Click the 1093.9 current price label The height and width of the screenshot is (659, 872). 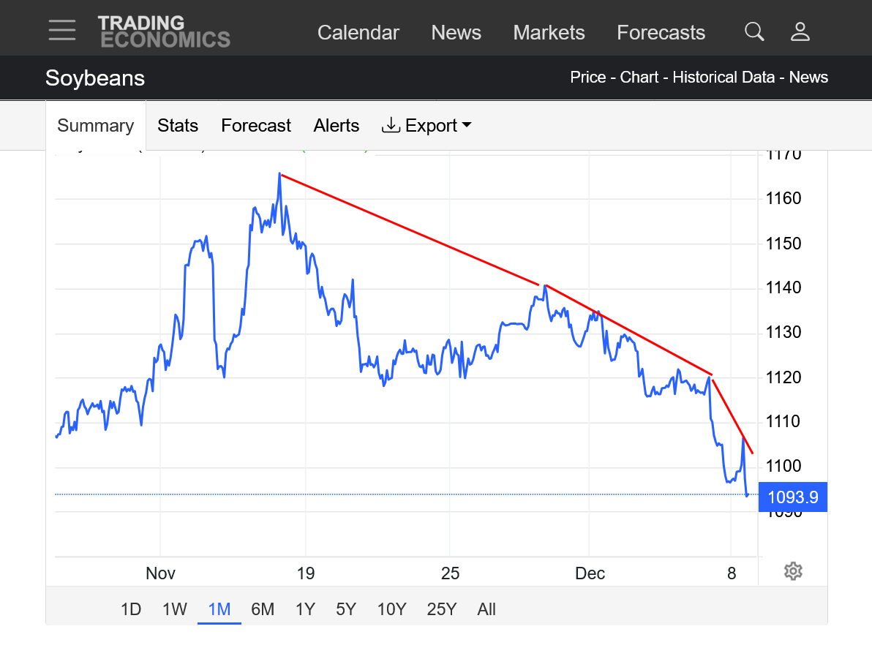[x=793, y=498]
